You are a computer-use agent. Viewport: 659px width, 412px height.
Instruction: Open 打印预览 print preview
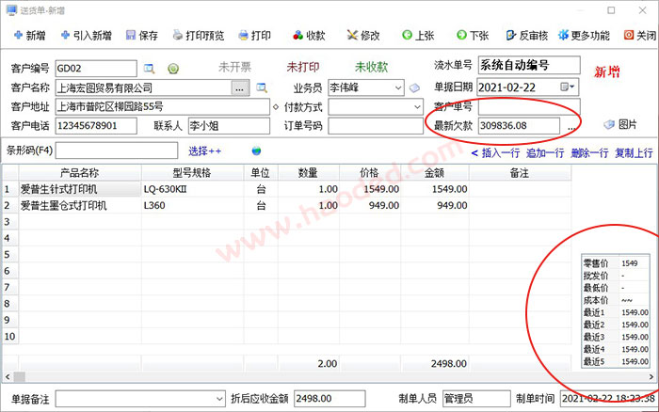(199, 36)
